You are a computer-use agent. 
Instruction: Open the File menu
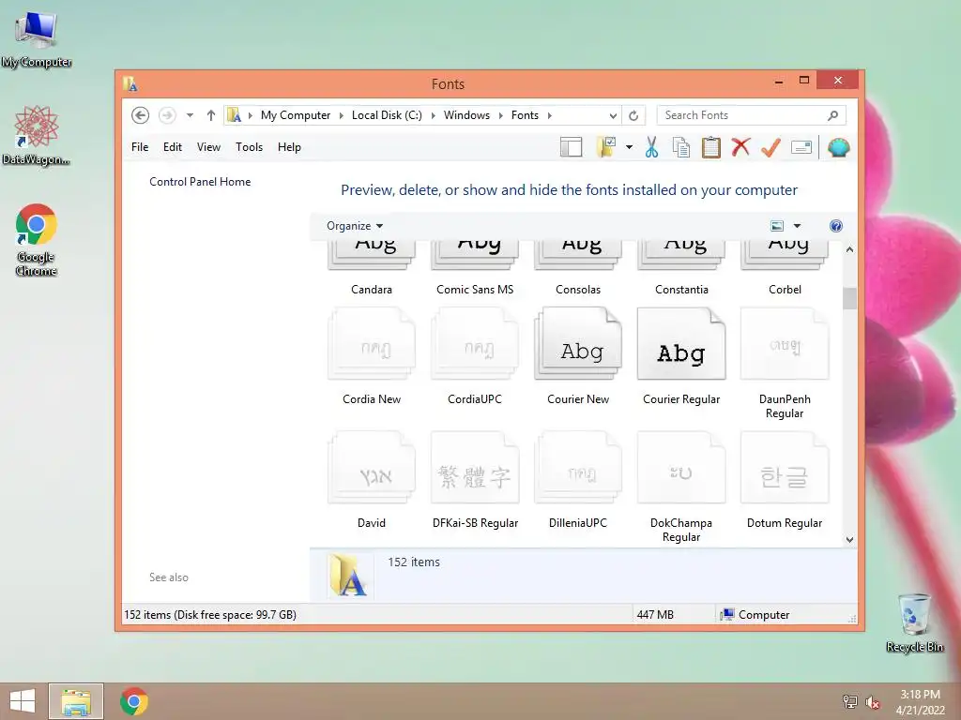tap(140, 147)
